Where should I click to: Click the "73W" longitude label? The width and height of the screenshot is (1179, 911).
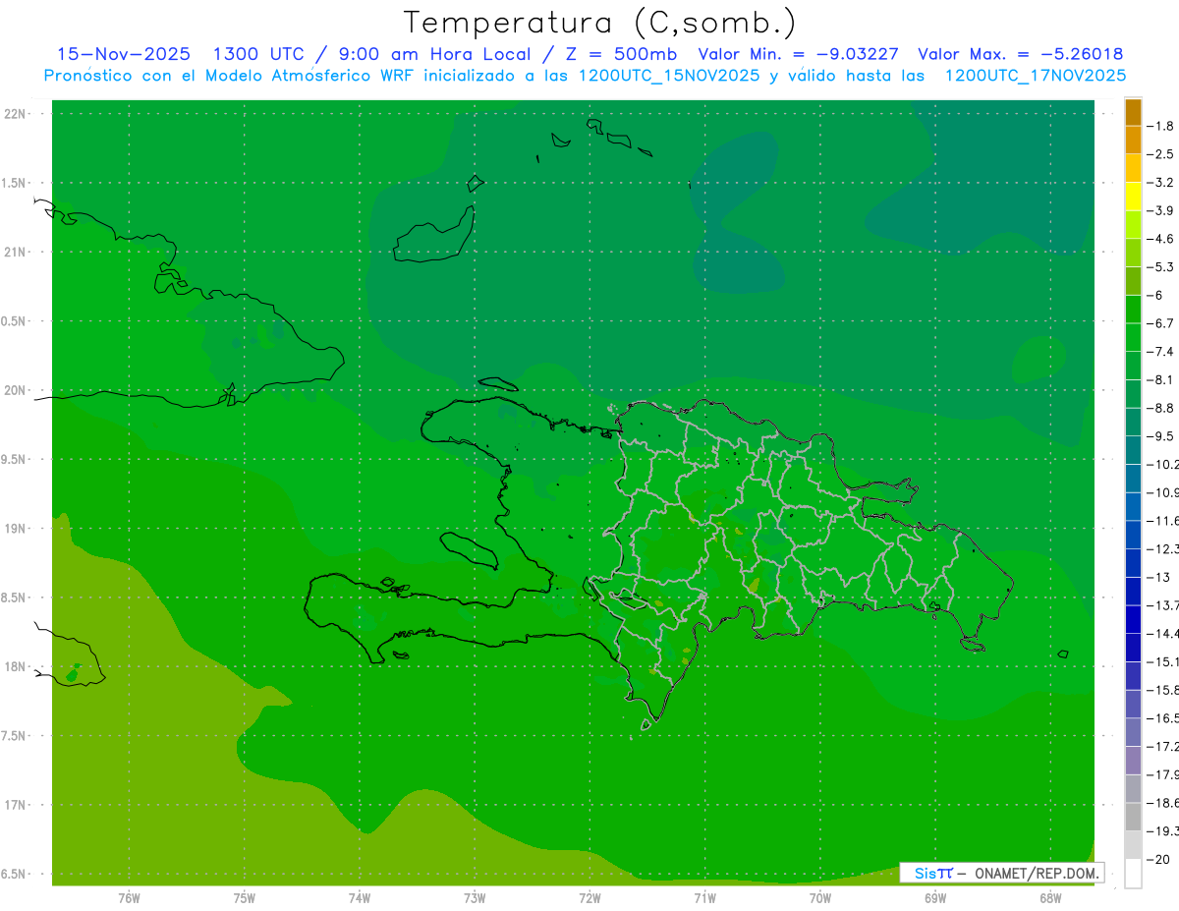click(475, 898)
